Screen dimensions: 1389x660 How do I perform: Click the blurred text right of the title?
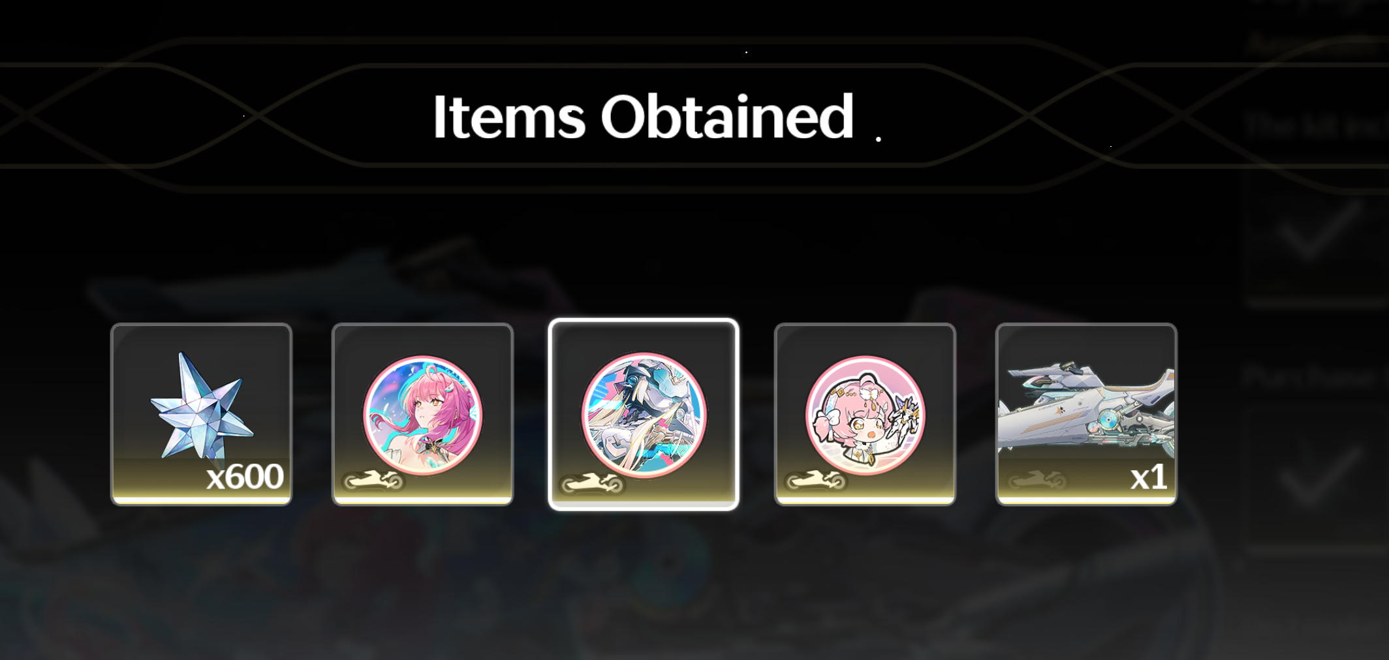point(1315,124)
